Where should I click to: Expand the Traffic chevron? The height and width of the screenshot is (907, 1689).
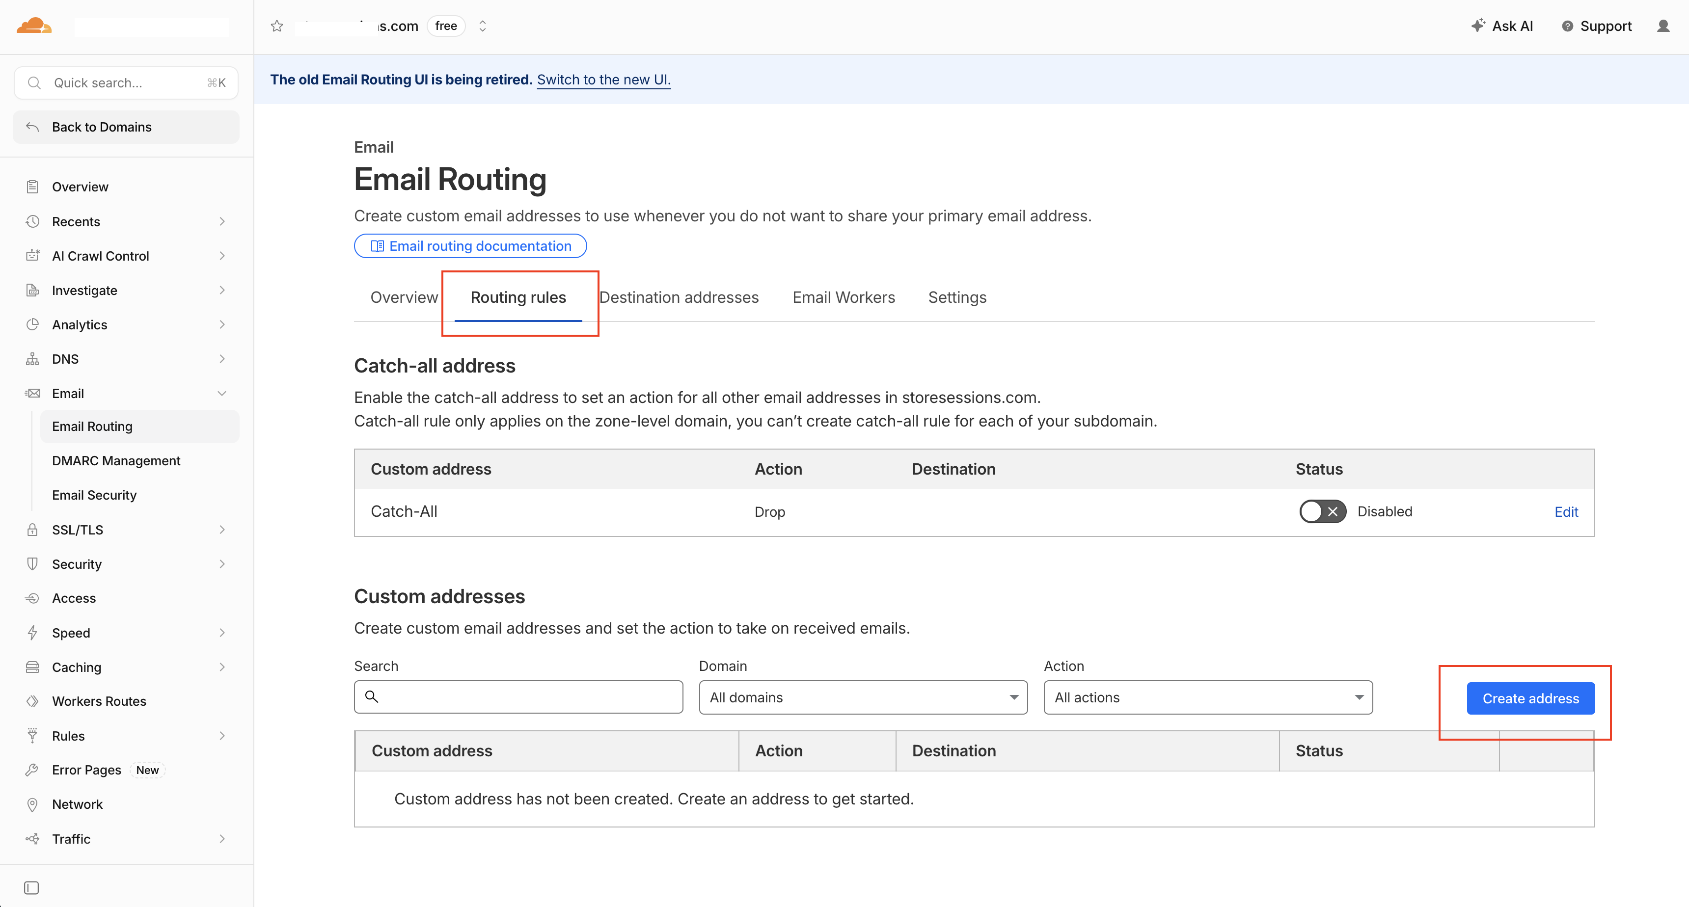click(x=222, y=839)
